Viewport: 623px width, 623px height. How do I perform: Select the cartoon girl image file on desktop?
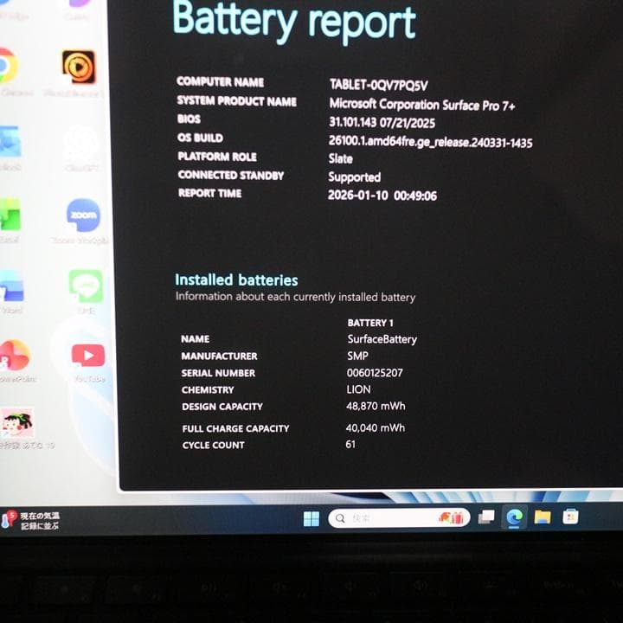point(16,423)
